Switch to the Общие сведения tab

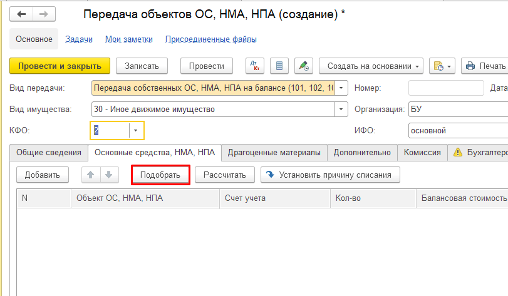pos(48,152)
